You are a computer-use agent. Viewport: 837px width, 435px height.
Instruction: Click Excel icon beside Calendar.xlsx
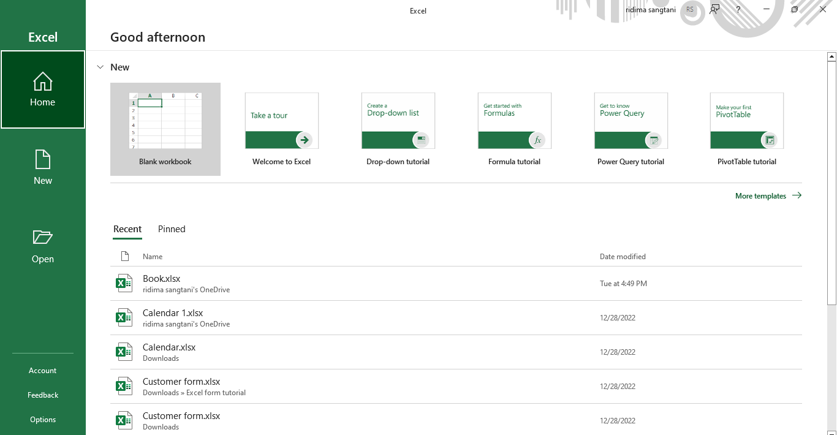pos(124,352)
